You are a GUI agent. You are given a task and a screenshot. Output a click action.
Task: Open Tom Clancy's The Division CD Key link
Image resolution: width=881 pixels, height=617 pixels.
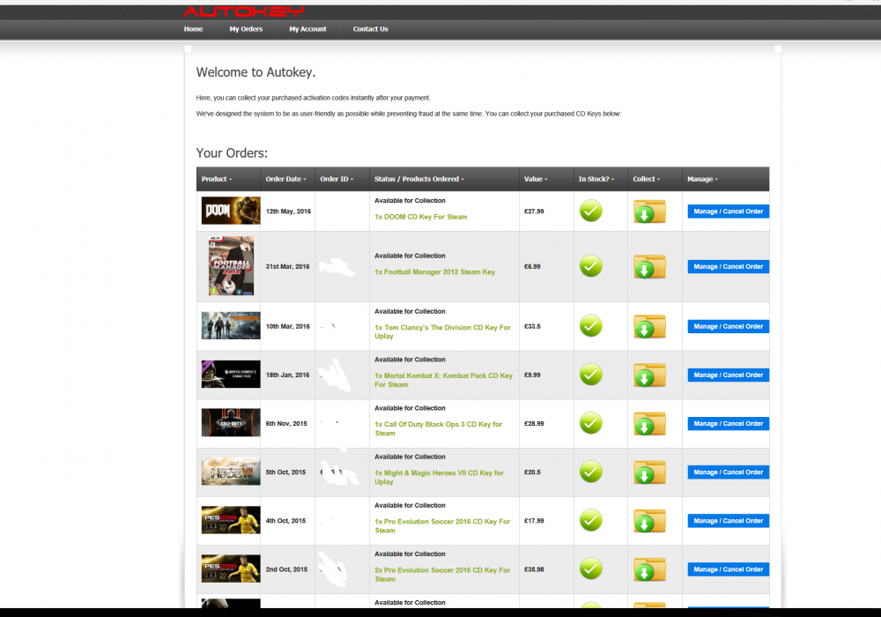[x=443, y=331]
